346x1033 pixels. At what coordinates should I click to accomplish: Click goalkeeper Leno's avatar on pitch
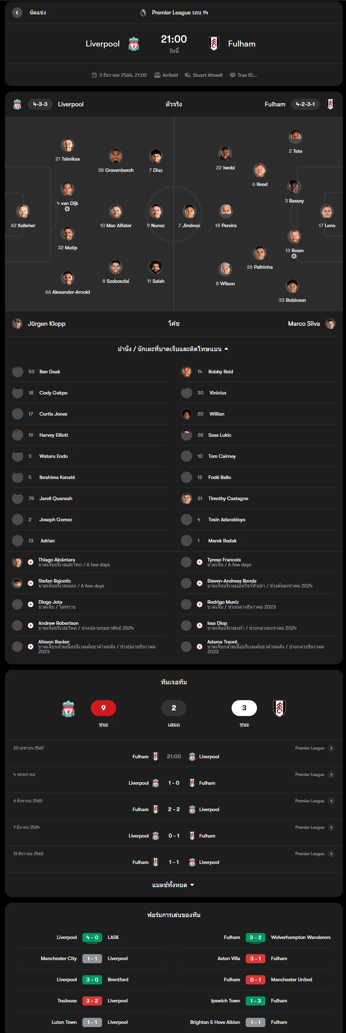coord(326,211)
